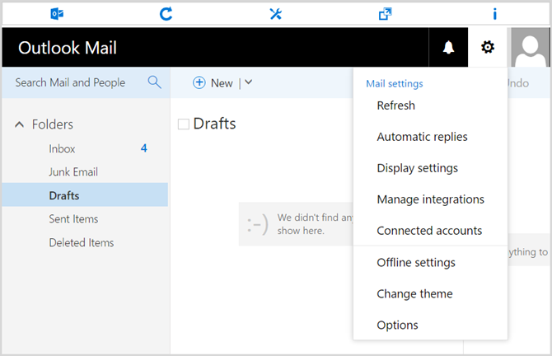This screenshot has width=552, height=356.
Task: Open Connected accounts menu entry
Action: 430,231
